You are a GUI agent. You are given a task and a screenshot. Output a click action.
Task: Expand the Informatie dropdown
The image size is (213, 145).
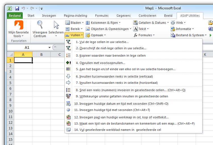coord(182,29)
